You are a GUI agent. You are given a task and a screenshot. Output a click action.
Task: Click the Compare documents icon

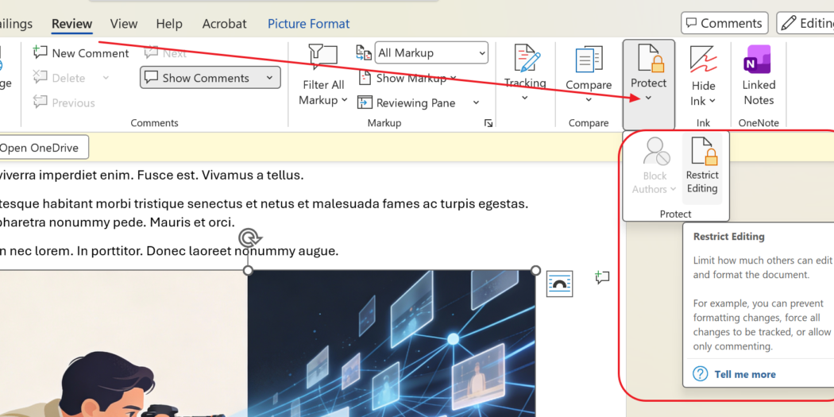589,60
